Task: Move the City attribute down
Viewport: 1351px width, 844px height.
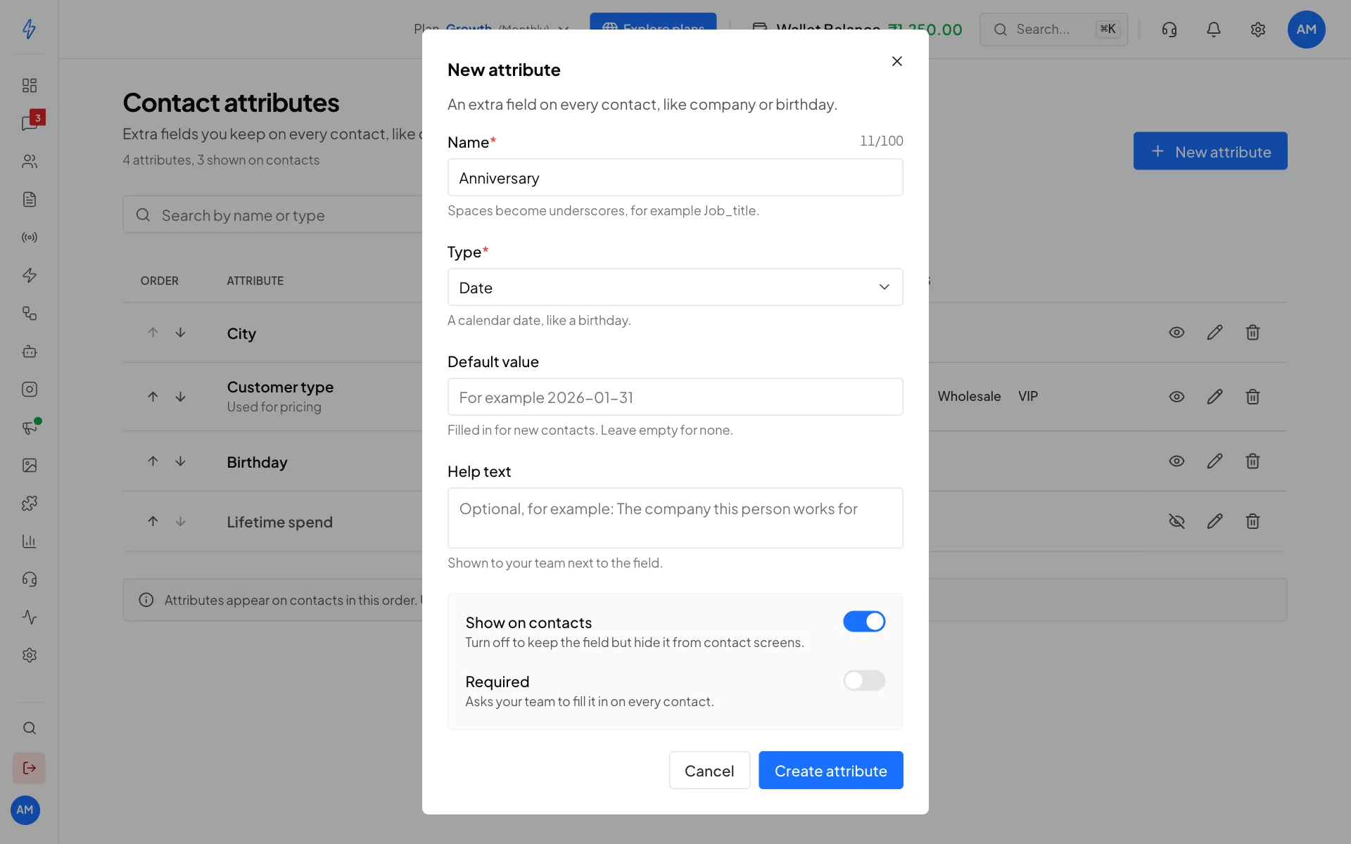Action: pyautogui.click(x=180, y=333)
